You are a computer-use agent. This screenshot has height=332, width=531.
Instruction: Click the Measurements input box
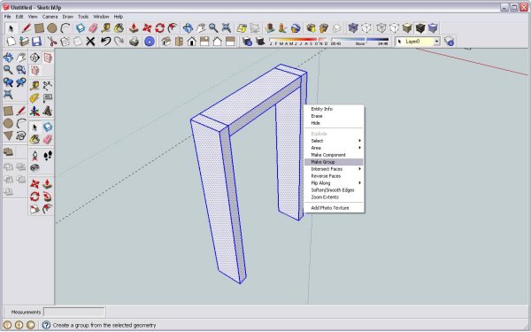73,312
